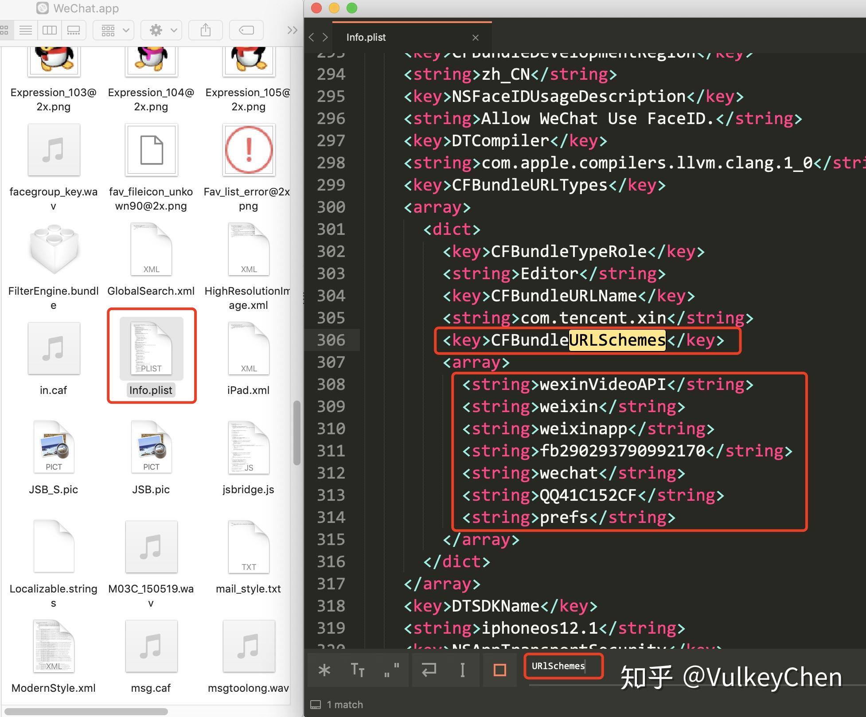This screenshot has width=866, height=717.
Task: Click 'wechat' string on line 312
Action: point(569,473)
